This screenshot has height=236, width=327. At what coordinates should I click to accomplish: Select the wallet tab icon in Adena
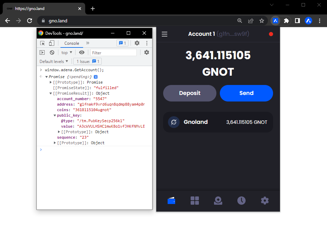pos(171,201)
